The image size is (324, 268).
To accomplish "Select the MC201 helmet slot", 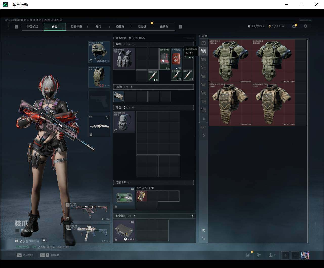I will point(99,52).
